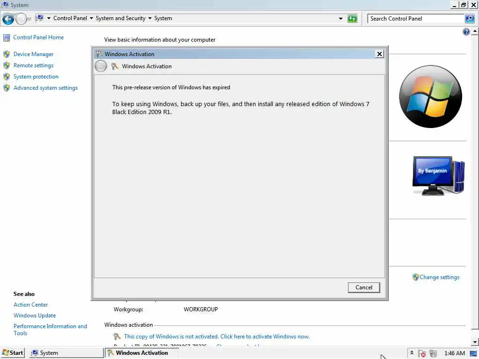
Task: Click the computer icon in address bar
Action: pos(40,18)
